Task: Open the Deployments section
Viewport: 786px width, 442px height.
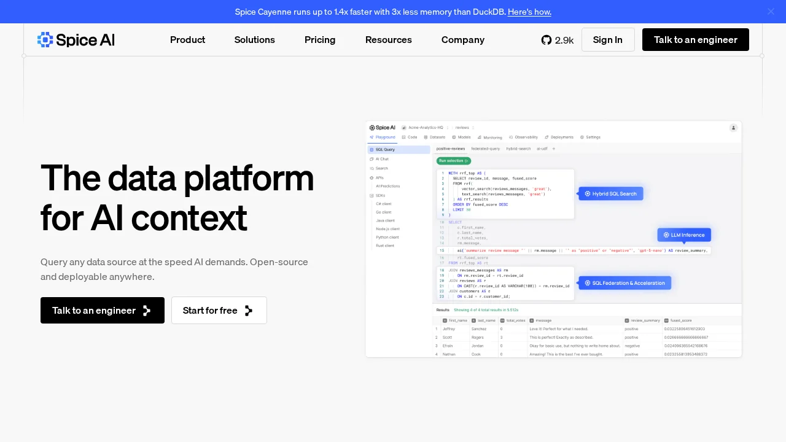Action: pyautogui.click(x=559, y=137)
